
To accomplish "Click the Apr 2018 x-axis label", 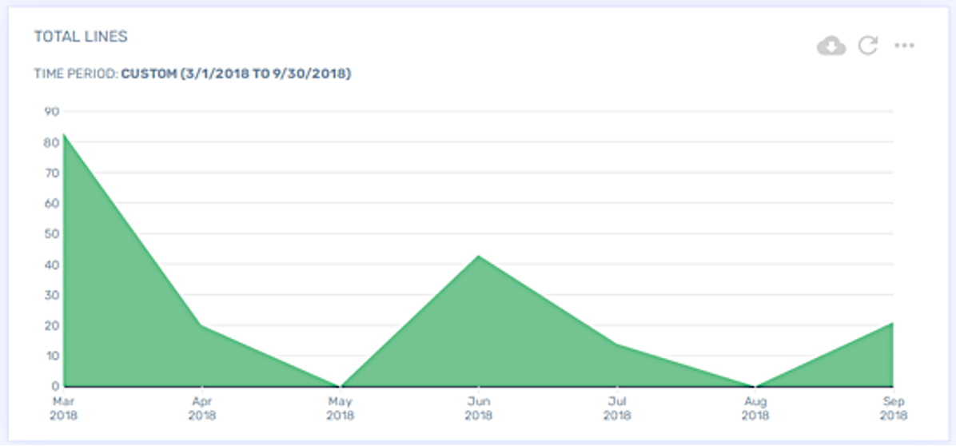I will pos(202,408).
